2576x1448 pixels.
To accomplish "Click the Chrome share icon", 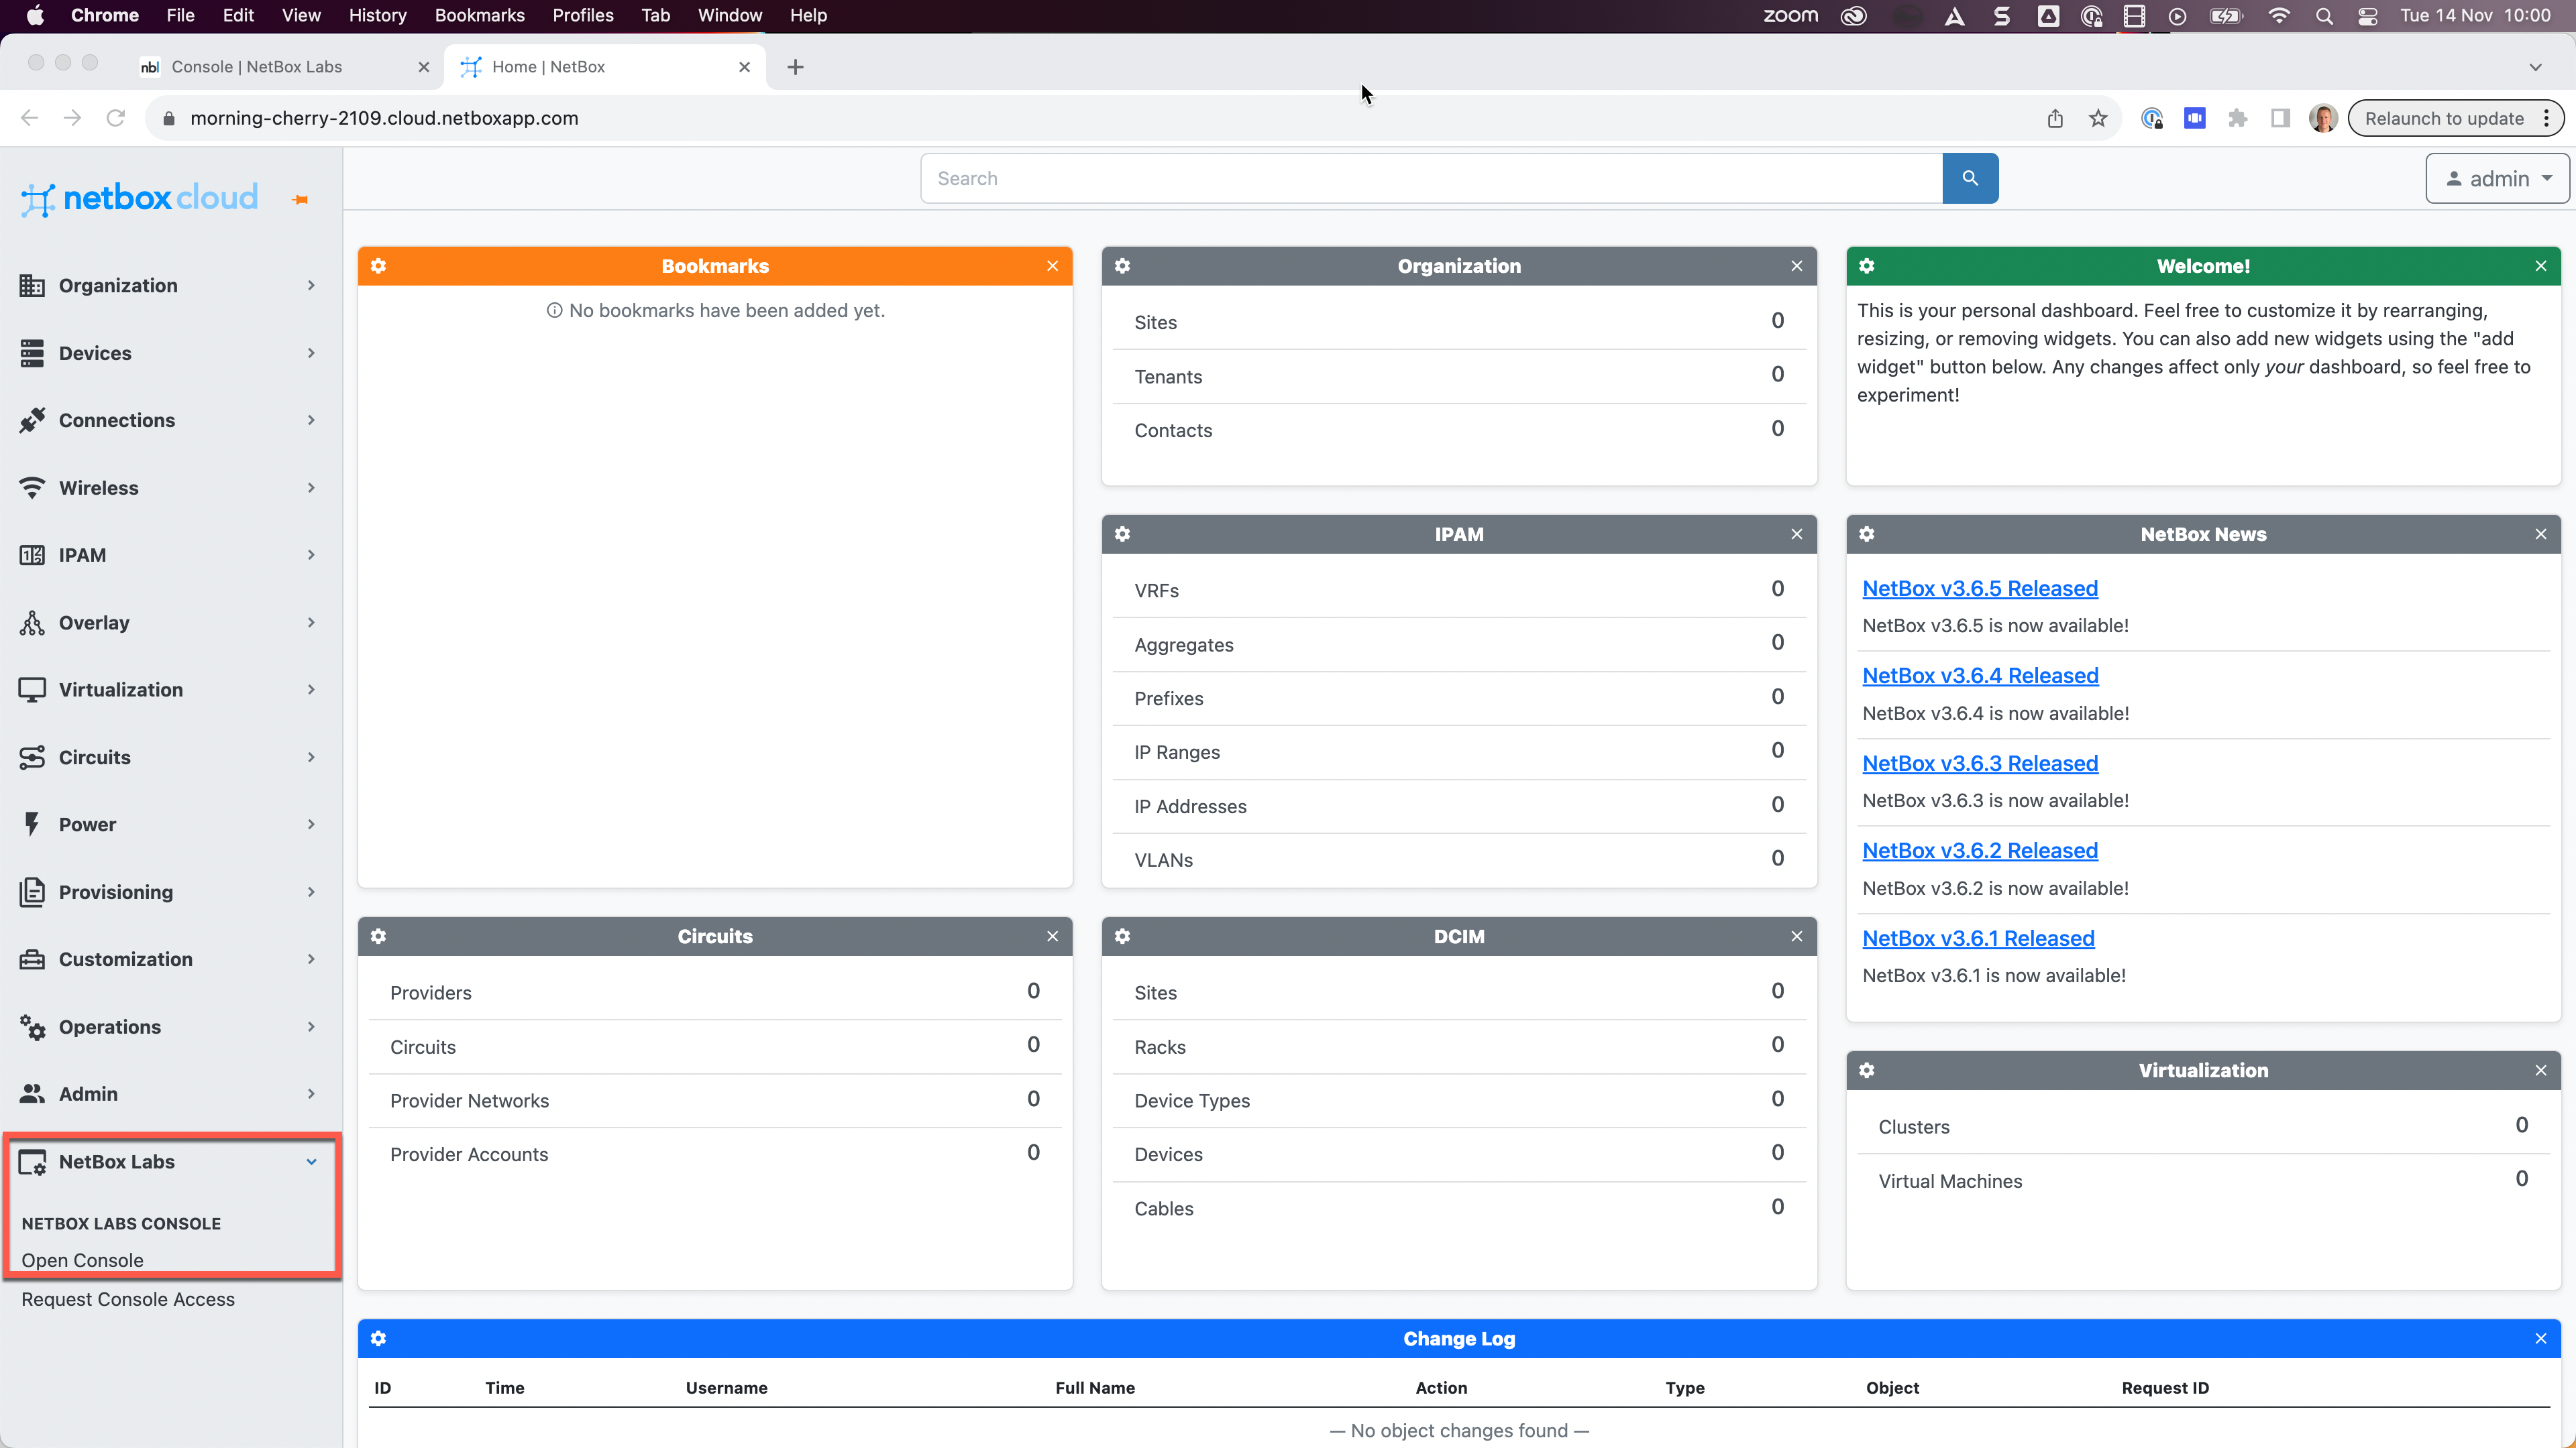I will point(2054,118).
